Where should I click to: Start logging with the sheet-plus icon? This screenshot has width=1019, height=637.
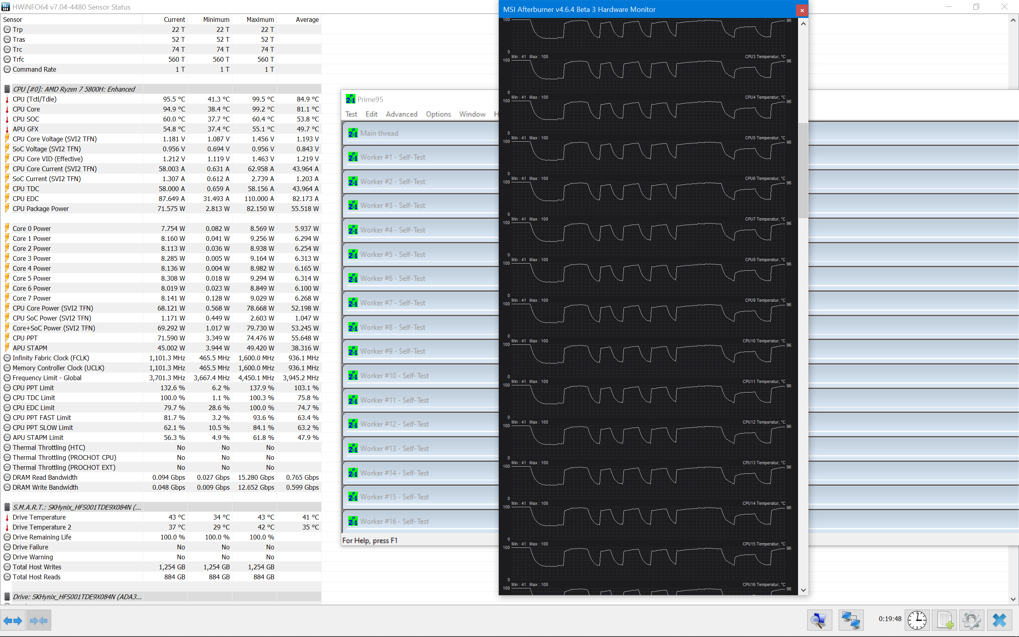(945, 620)
